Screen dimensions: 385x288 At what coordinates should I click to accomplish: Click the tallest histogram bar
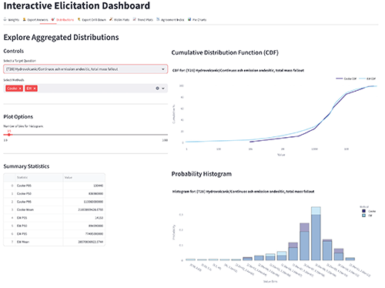point(316,233)
